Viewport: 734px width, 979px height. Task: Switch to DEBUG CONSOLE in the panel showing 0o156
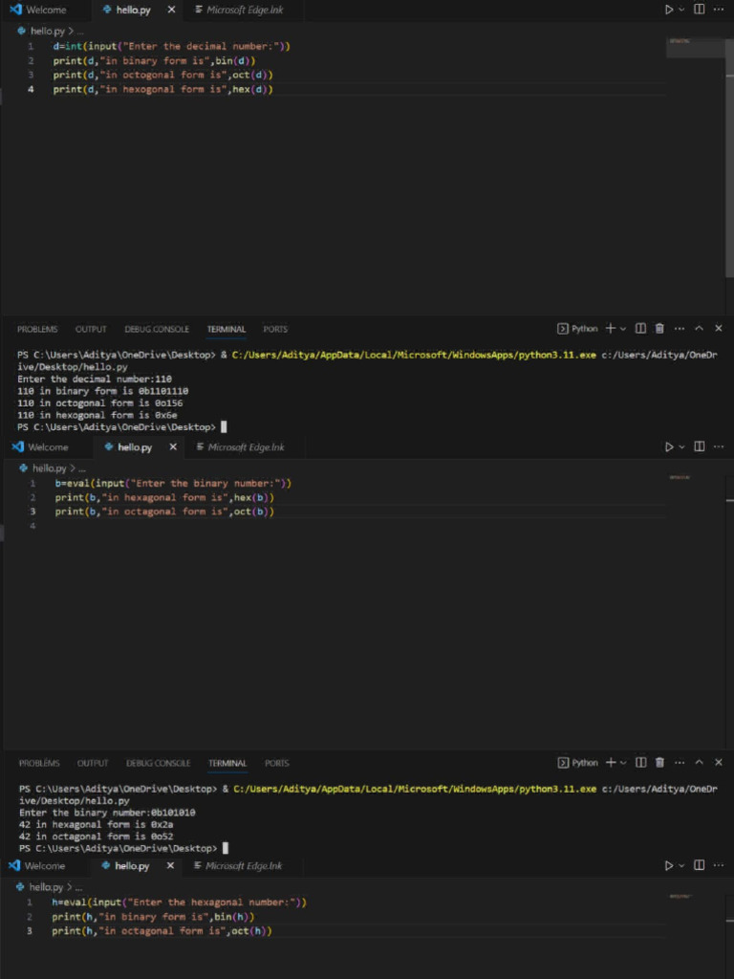pyautogui.click(x=157, y=329)
